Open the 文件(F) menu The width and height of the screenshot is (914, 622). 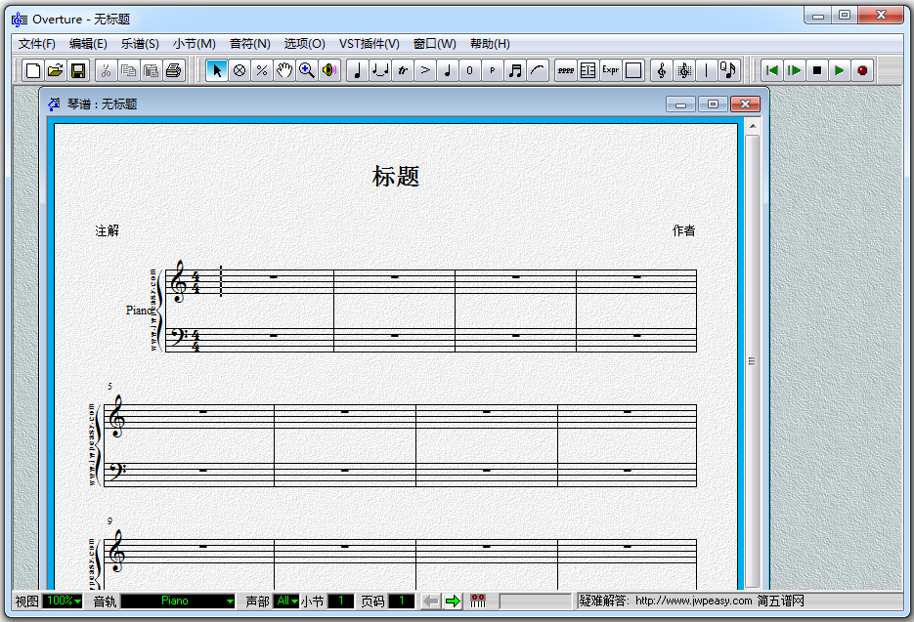[x=37, y=44]
